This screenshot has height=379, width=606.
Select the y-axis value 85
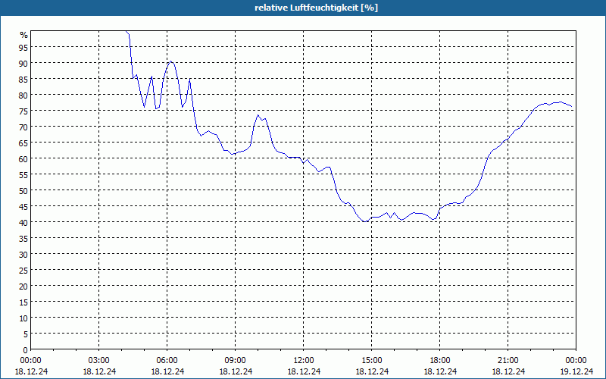23,79
